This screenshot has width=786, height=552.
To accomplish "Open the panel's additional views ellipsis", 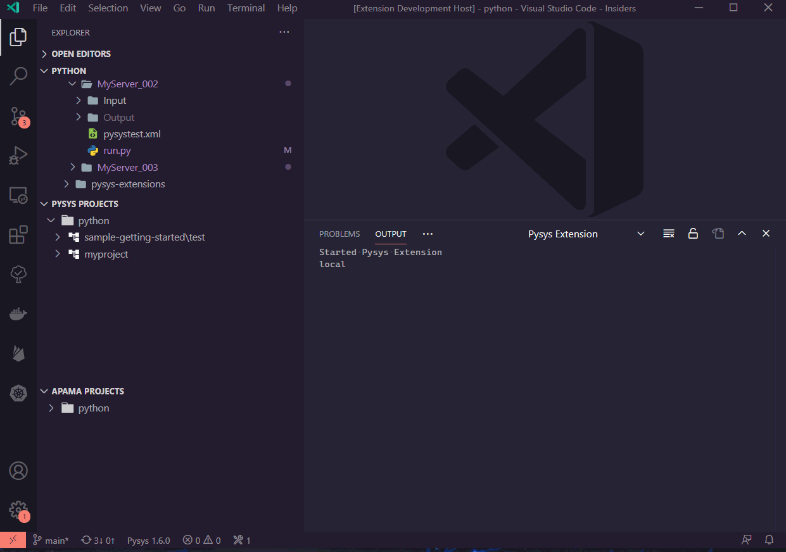I will pos(428,234).
